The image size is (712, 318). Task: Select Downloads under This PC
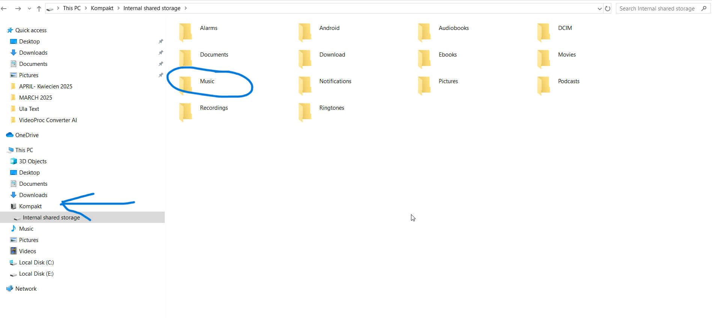(x=33, y=195)
